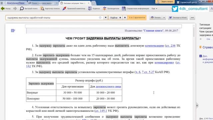
Task: Follow the ст. 142 link
Action: [28, 66]
